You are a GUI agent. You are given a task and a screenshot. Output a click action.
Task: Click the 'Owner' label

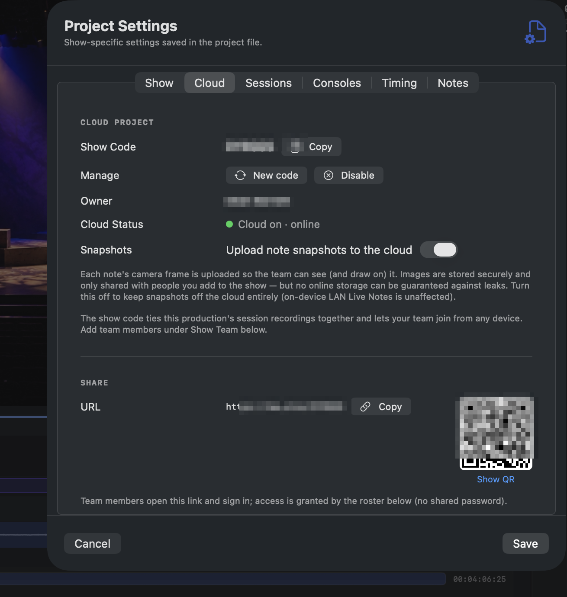point(96,201)
